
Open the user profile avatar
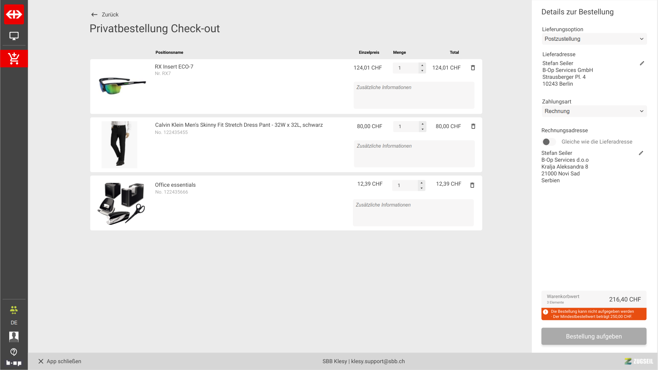(14, 337)
